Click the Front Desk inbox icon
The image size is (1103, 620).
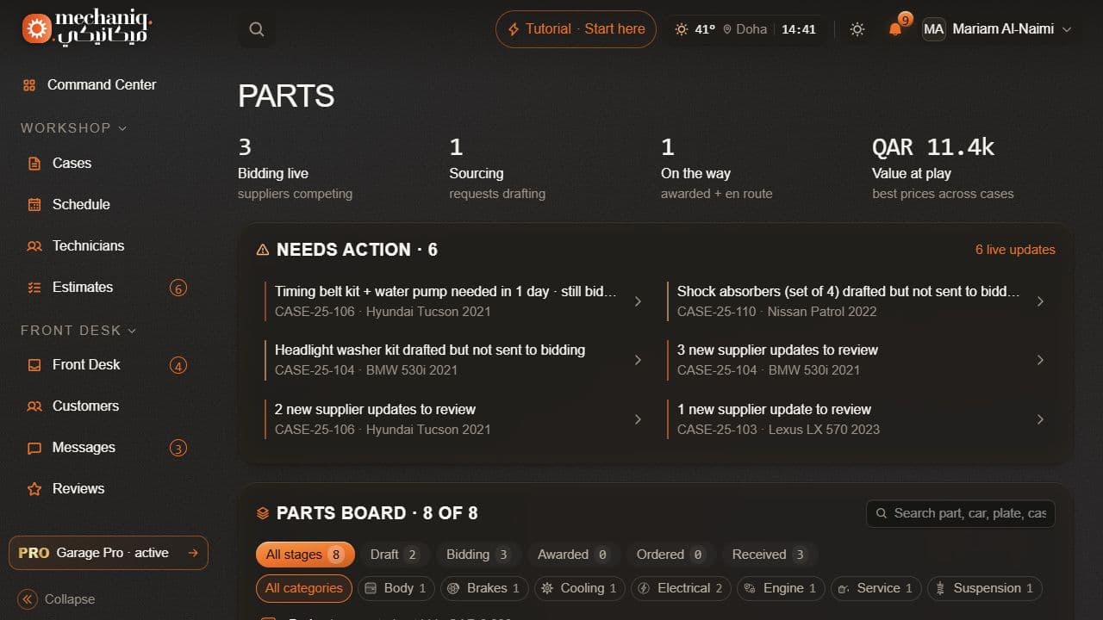tap(34, 365)
